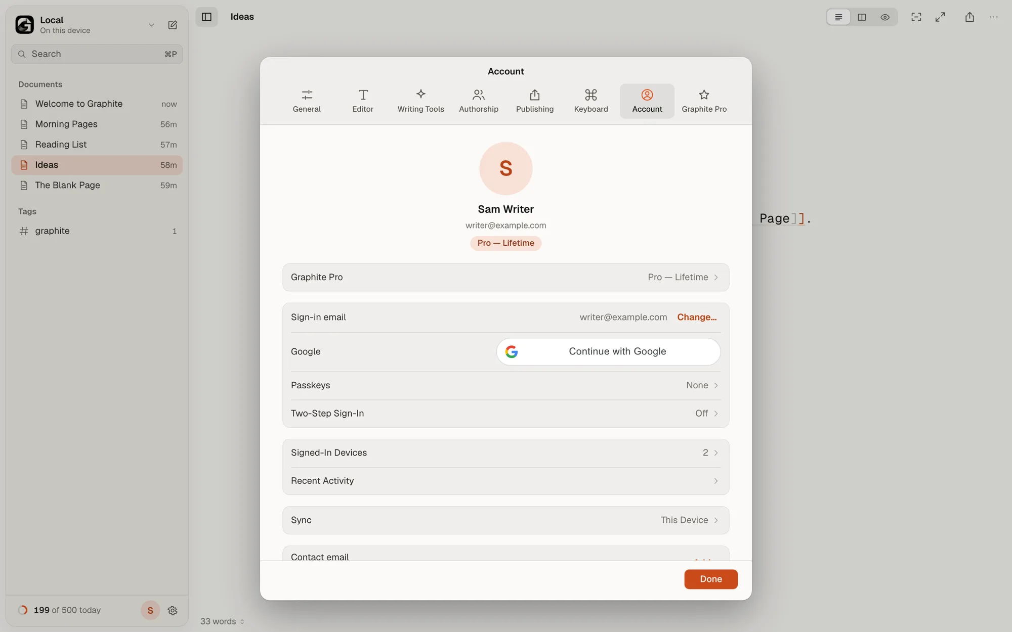Click the Done button
This screenshot has height=632, width=1012.
711,579
